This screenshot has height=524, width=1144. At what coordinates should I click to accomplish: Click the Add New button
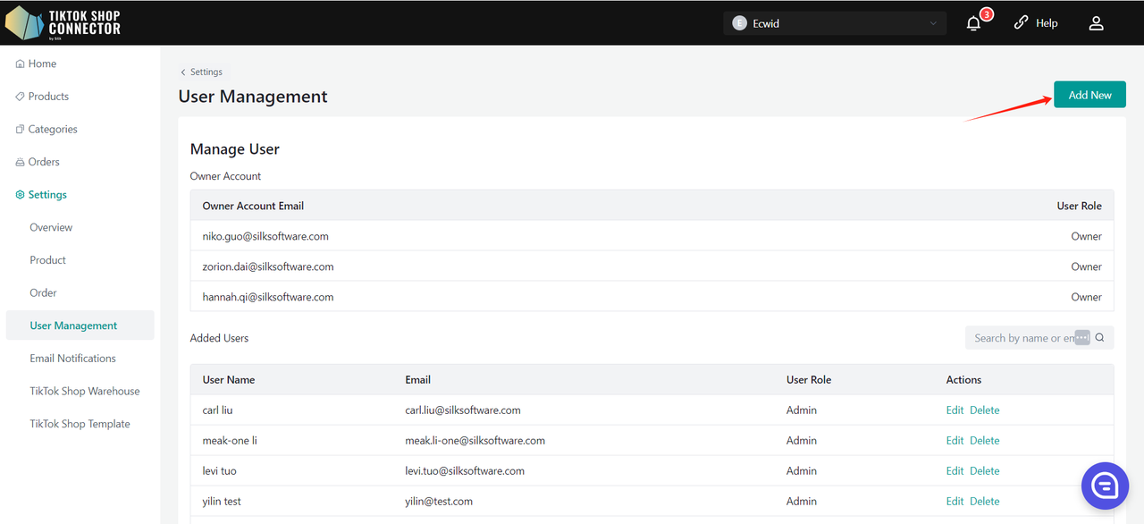click(1089, 95)
